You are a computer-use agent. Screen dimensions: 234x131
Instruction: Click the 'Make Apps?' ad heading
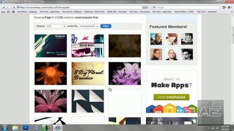tap(171, 85)
